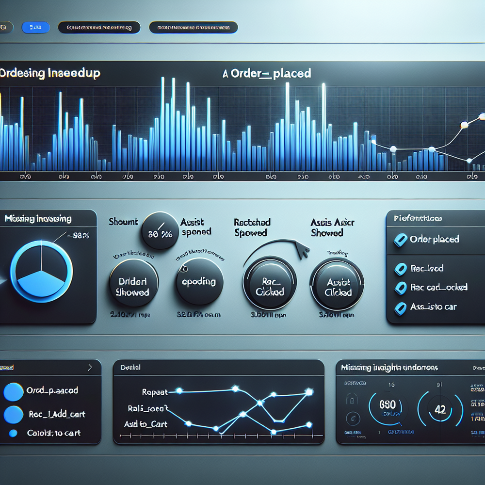Click the blue pie chart segment
Image resolution: width=485 pixels, height=485 pixels.
click(x=41, y=283)
